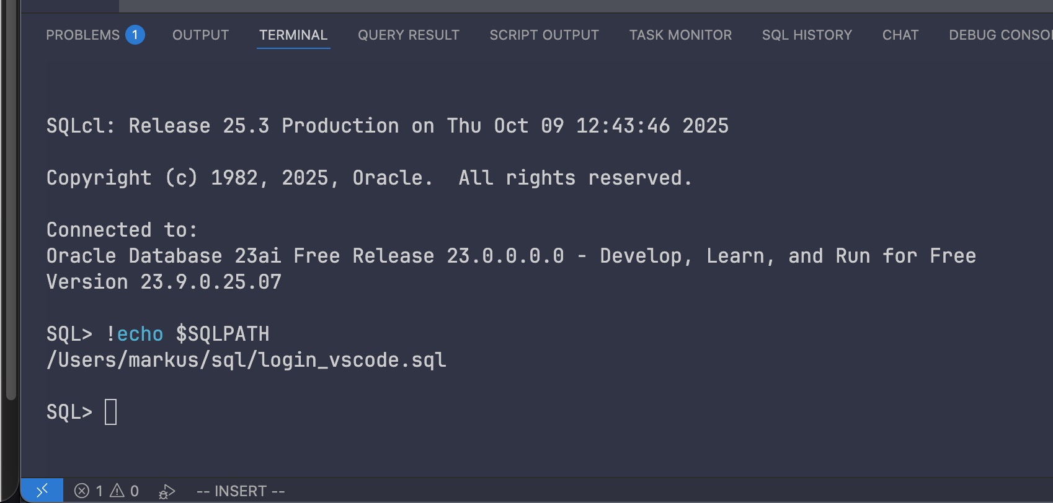Screen dimensions: 1053x503
Task: Select the TERMINAL tab
Action: pos(293,35)
